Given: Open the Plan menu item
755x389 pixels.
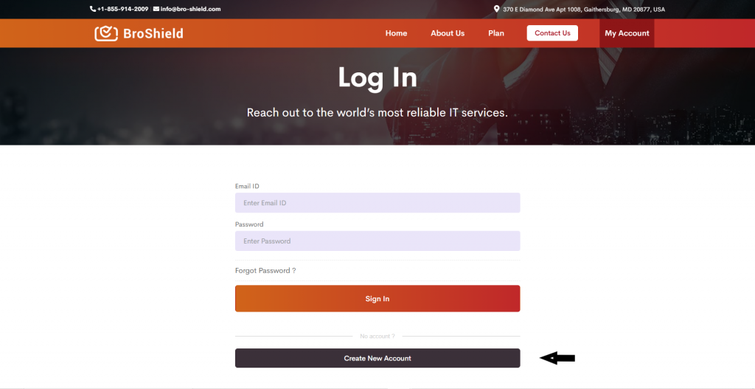Looking at the screenshot, I should point(496,33).
